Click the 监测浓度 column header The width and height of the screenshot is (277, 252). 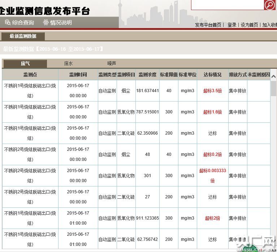click(147, 75)
